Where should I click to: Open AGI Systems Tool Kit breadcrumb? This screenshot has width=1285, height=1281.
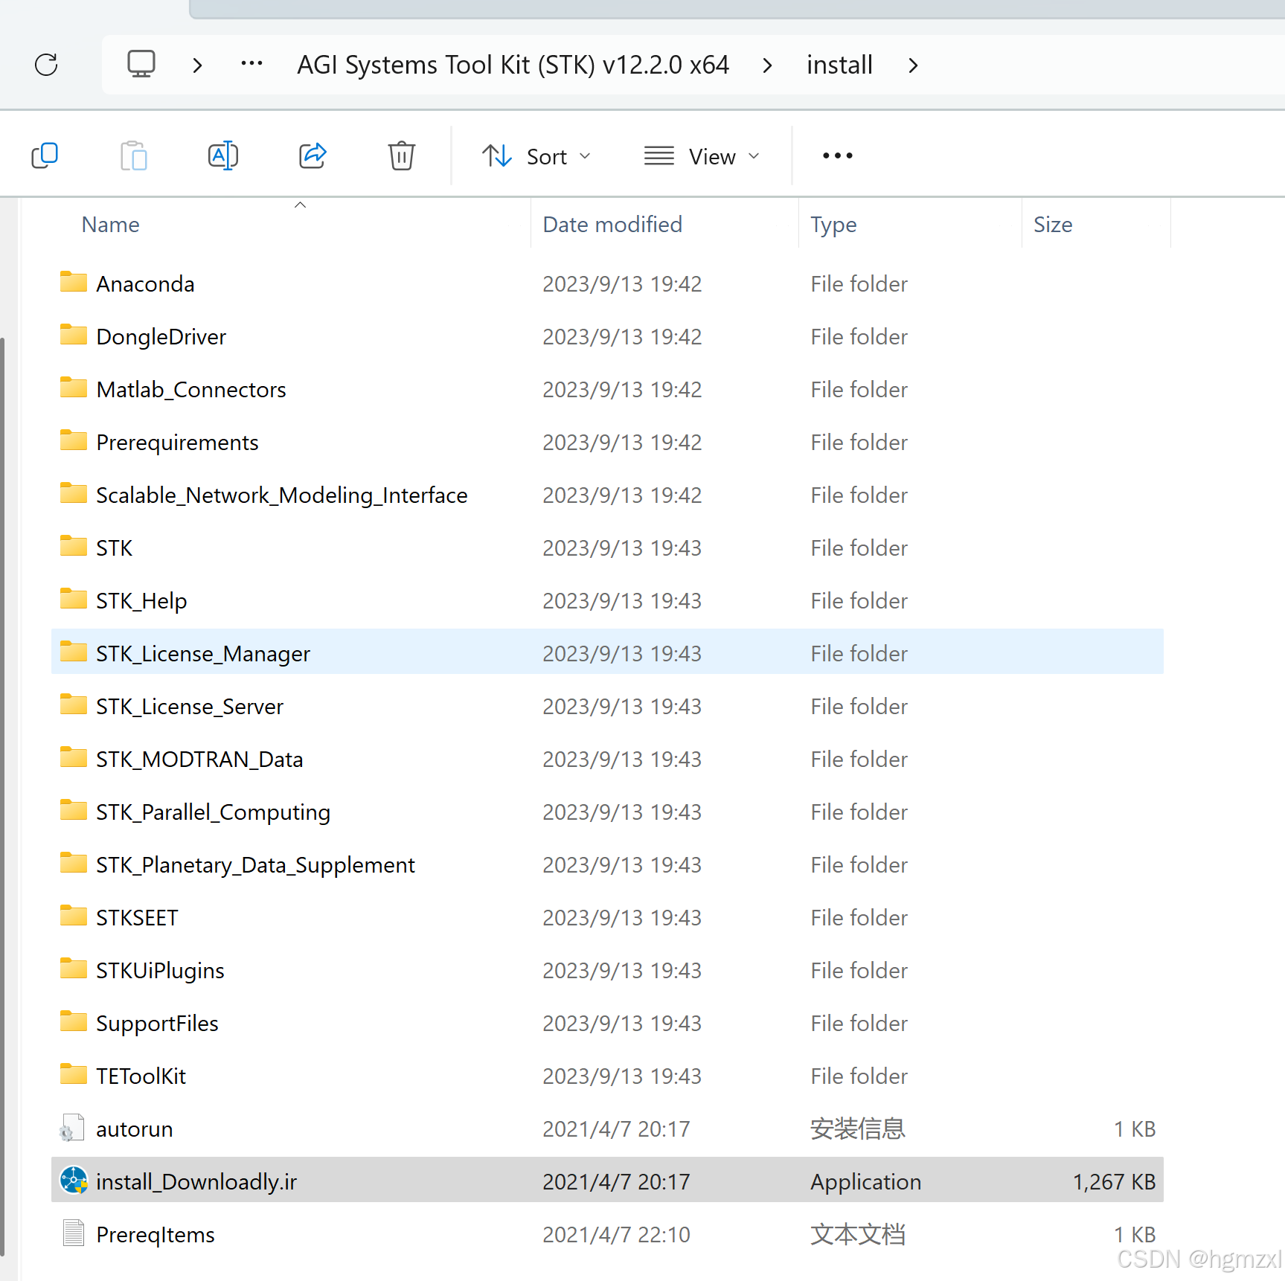(513, 65)
